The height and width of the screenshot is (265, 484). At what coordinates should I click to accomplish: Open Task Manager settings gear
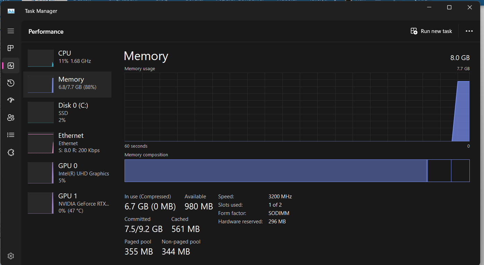point(11,256)
